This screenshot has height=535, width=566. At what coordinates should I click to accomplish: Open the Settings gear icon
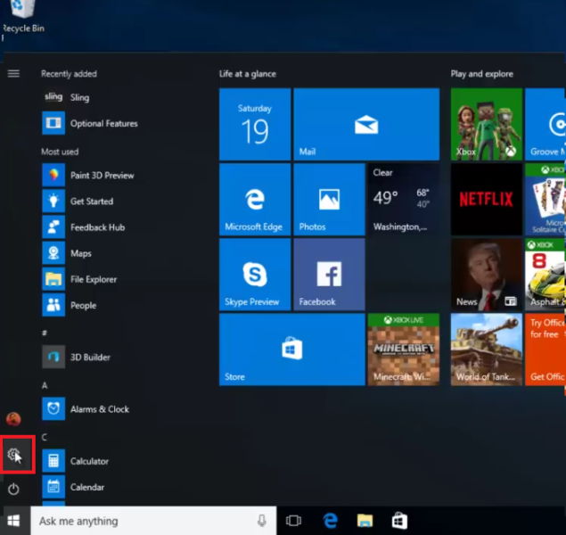pos(13,455)
